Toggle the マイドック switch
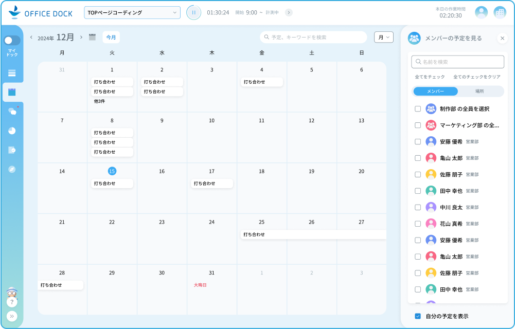Screen dimensions: 515x329 click(x=12, y=40)
